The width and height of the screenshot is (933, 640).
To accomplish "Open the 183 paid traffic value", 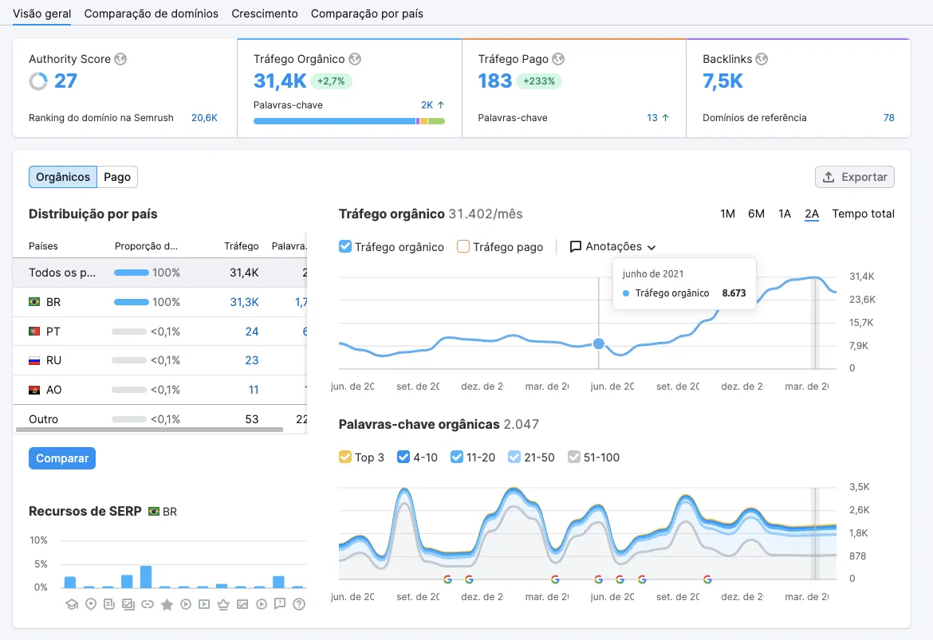I will pyautogui.click(x=495, y=80).
